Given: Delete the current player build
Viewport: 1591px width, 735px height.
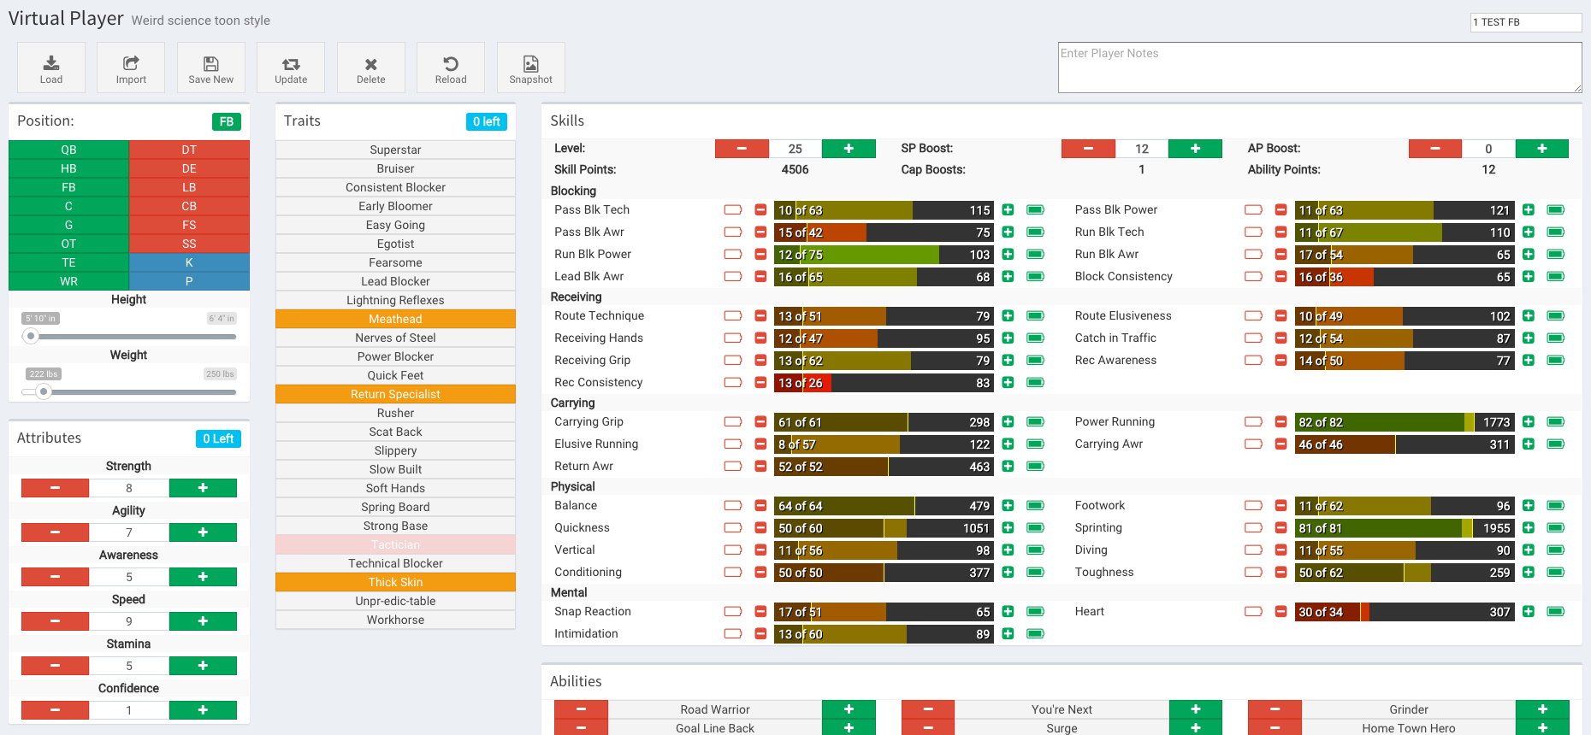Looking at the screenshot, I should (x=370, y=68).
